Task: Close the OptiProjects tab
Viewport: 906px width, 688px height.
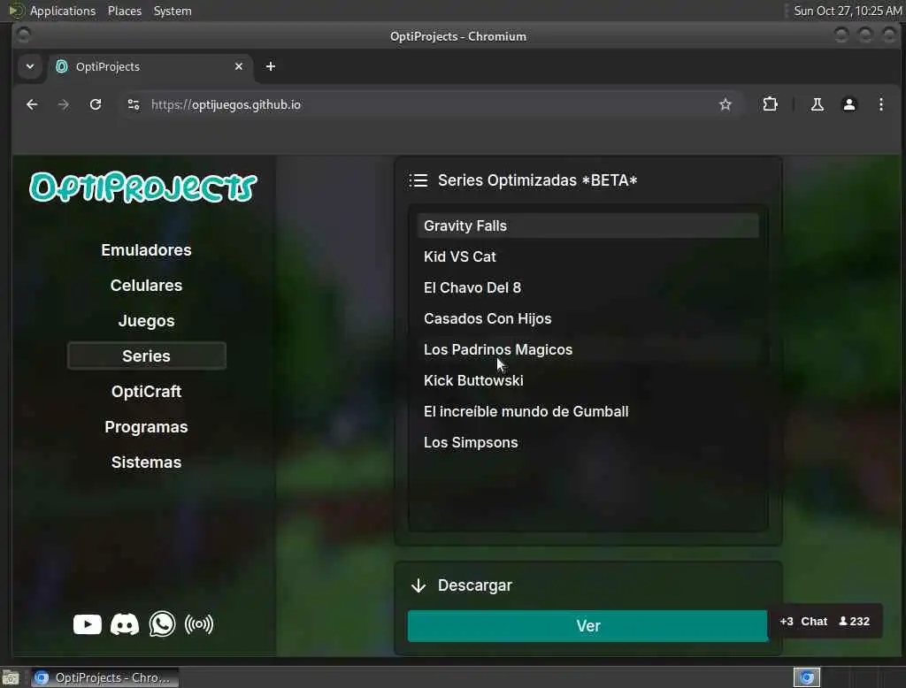Action: [x=239, y=66]
